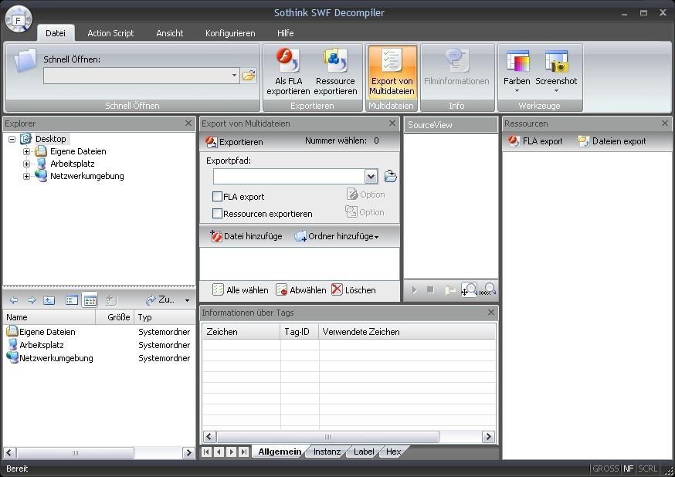Open the Schnell Öffnen dropdown
Screen dimensions: 675x477
234,76
